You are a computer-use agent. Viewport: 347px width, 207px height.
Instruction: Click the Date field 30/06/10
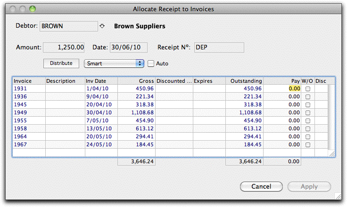129,48
